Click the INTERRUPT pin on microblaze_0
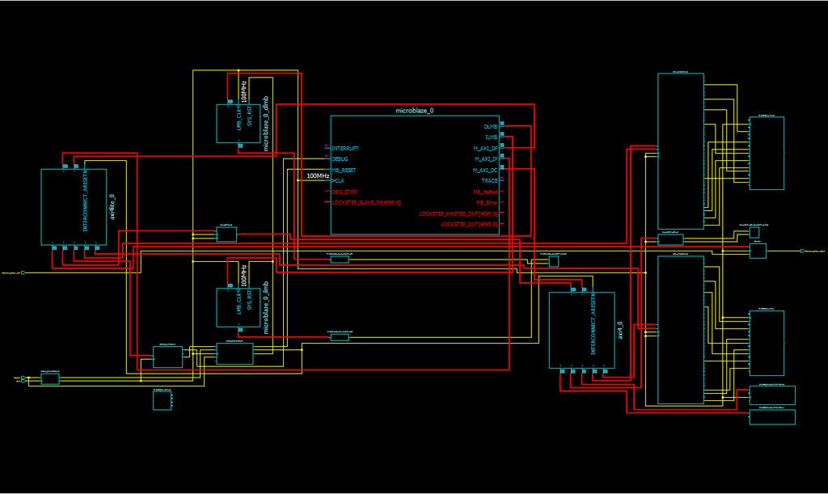This screenshot has height=494, width=828. pyautogui.click(x=344, y=148)
